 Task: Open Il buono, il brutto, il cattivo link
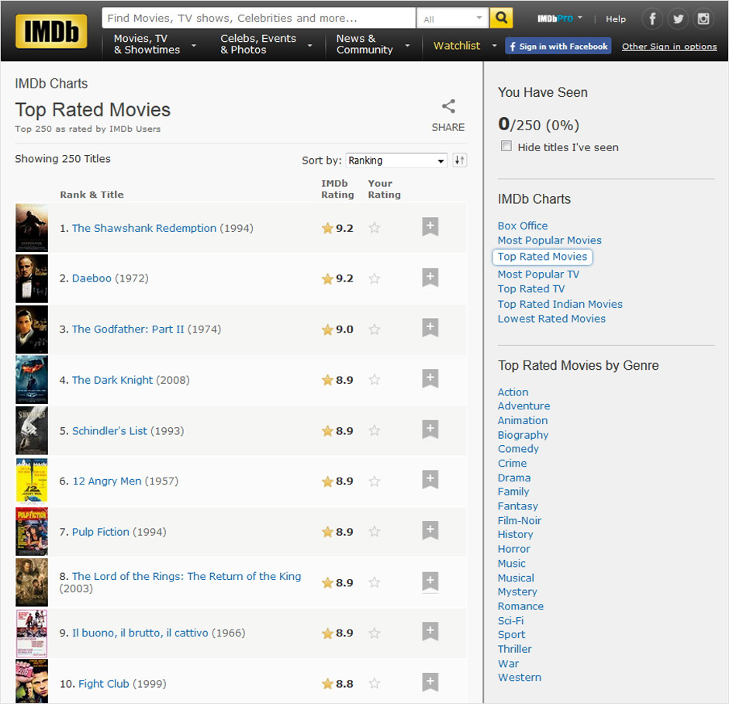[x=140, y=633]
